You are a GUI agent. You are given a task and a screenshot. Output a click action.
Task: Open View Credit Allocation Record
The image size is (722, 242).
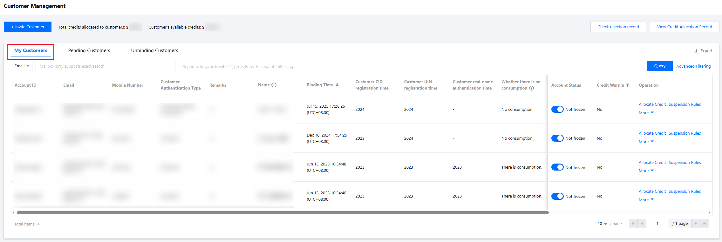pos(685,27)
